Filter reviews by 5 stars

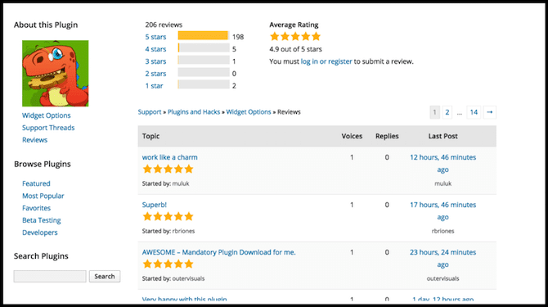click(x=155, y=37)
